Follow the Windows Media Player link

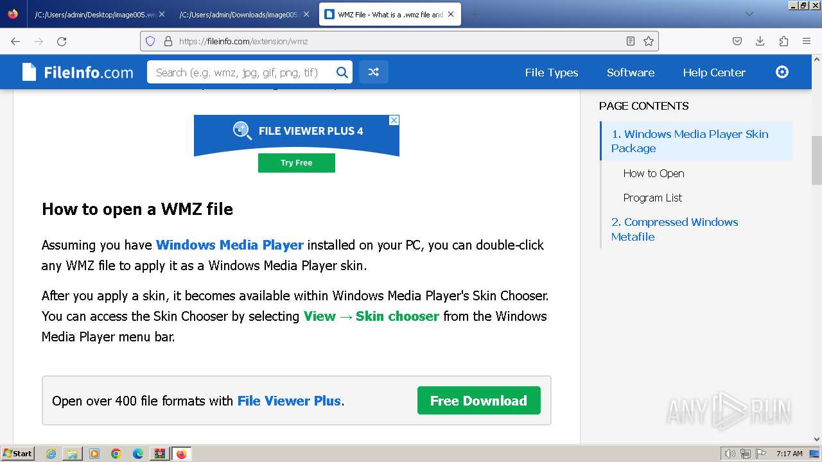point(229,245)
